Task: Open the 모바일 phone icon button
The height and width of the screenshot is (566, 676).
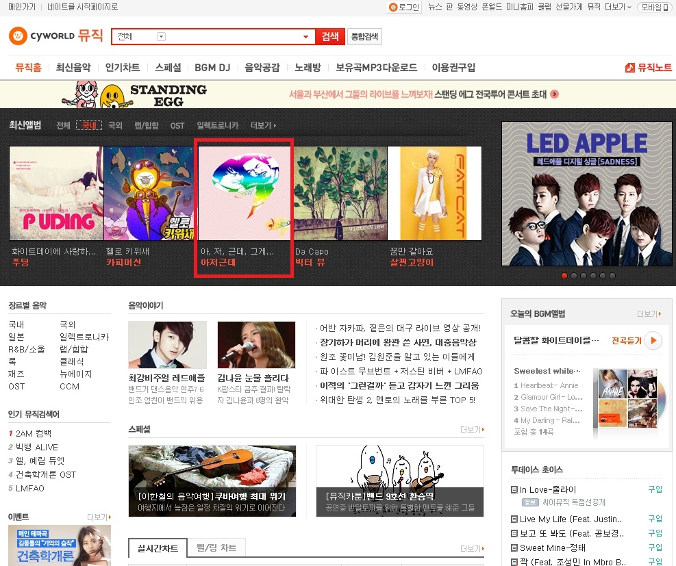Action: [655, 7]
